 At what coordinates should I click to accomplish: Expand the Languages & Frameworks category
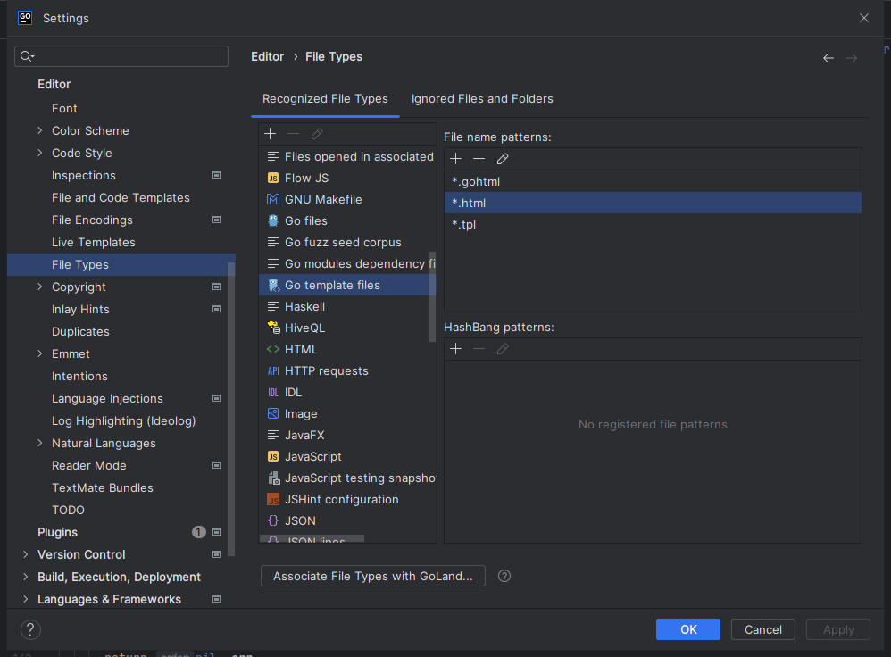[26, 599]
